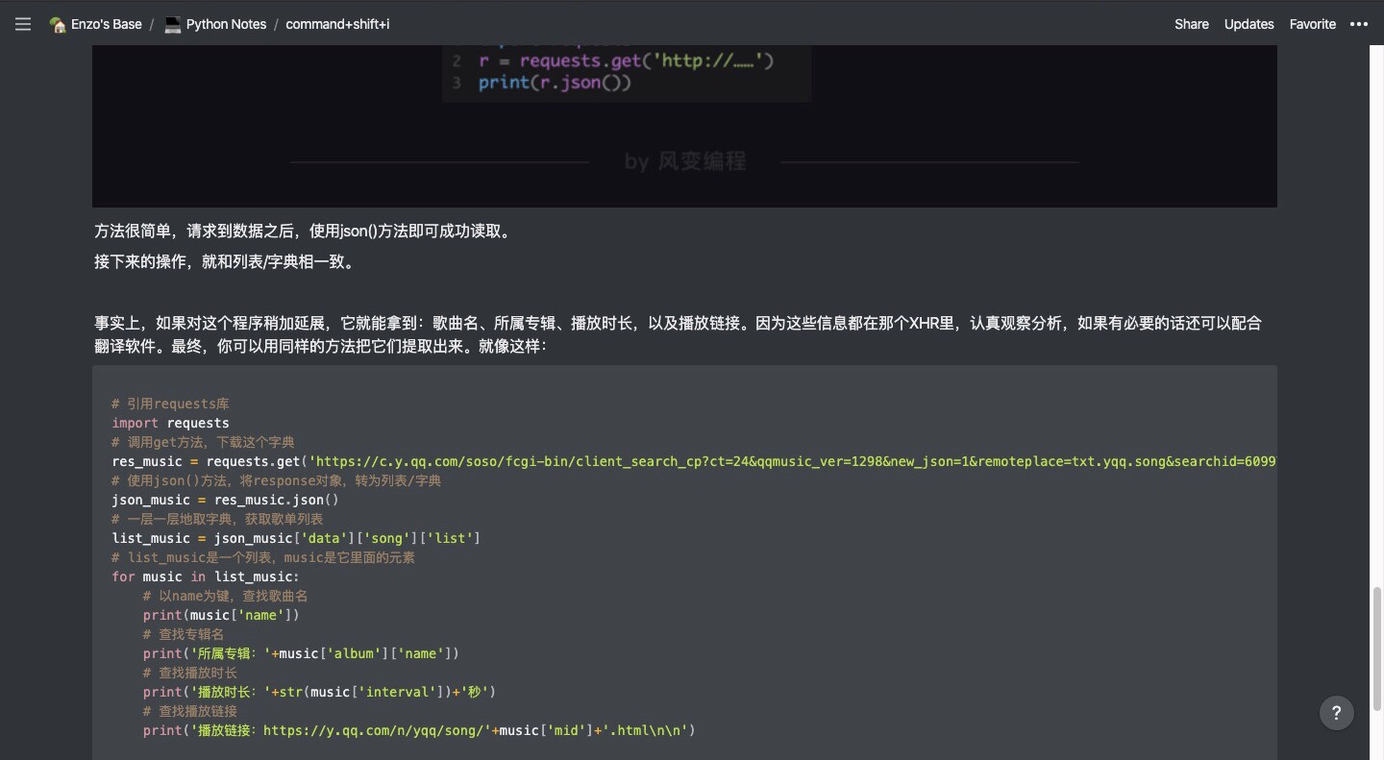Show page Updates
The width and height of the screenshot is (1384, 760).
1248,24
